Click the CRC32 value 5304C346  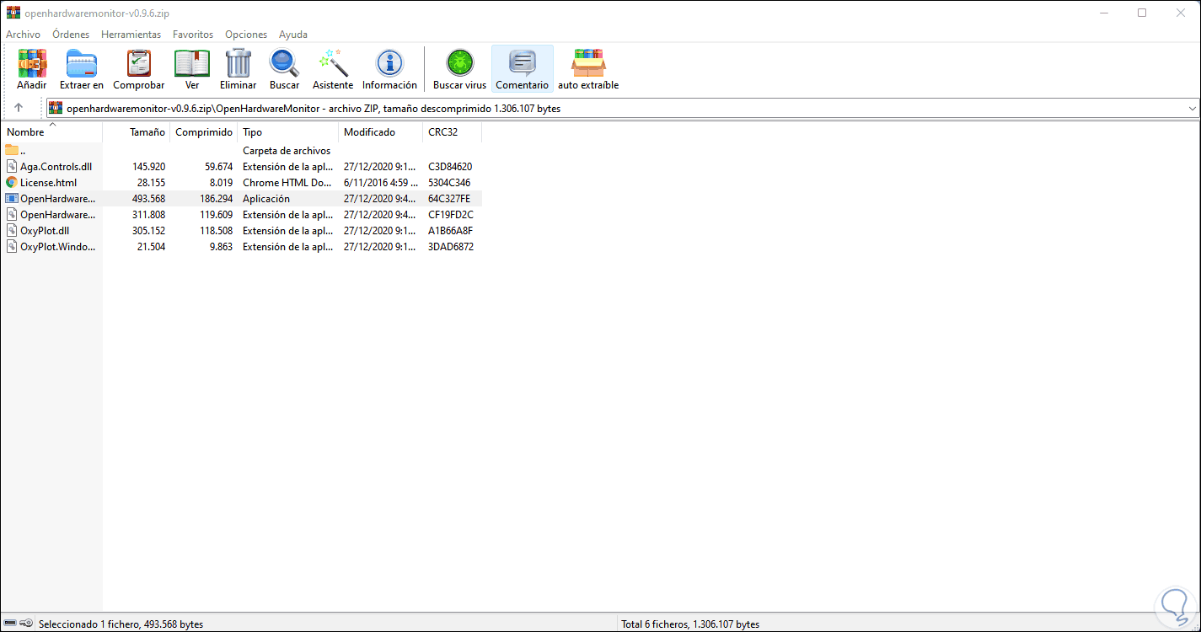pyautogui.click(x=449, y=183)
